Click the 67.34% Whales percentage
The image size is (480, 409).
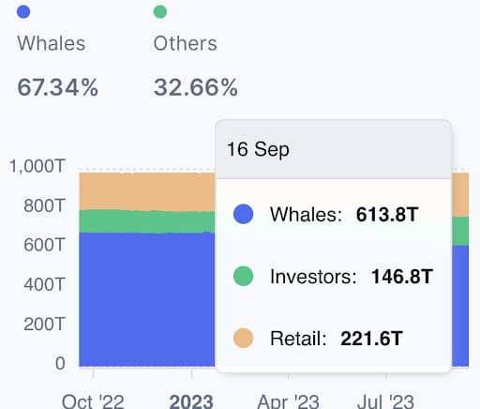[58, 87]
